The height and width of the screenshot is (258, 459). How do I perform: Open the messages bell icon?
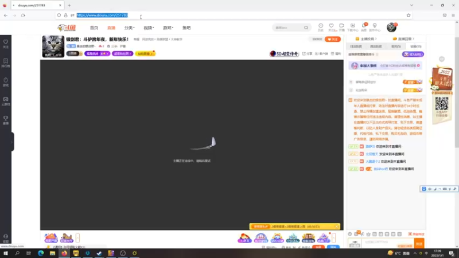[364, 27]
